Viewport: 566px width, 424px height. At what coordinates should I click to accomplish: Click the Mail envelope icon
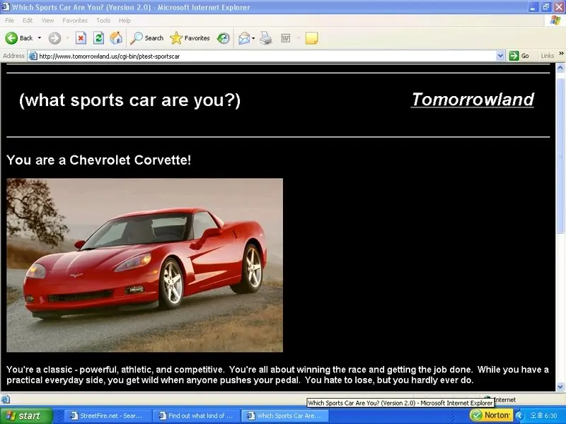click(244, 38)
